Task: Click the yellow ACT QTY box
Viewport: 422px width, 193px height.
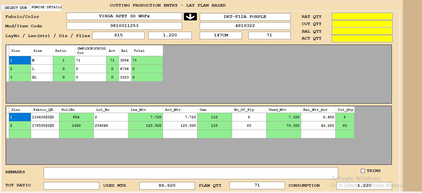Action: point(362,38)
